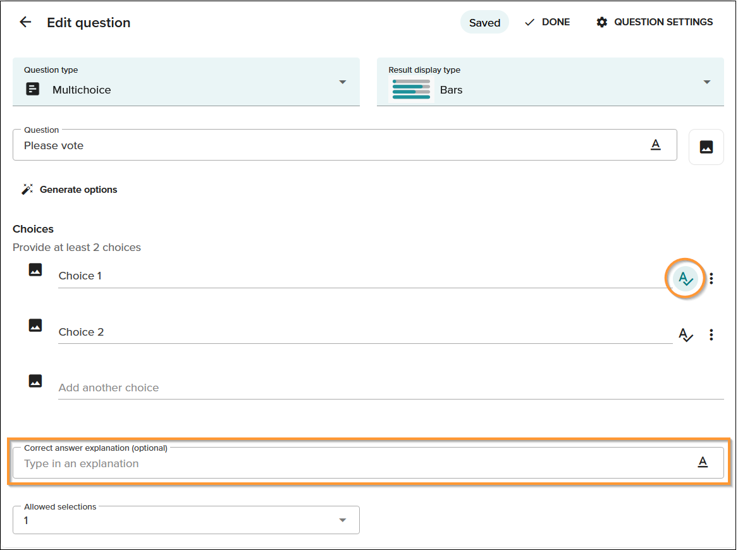
Task: Open more options menu for Choice 1
Action: point(711,279)
